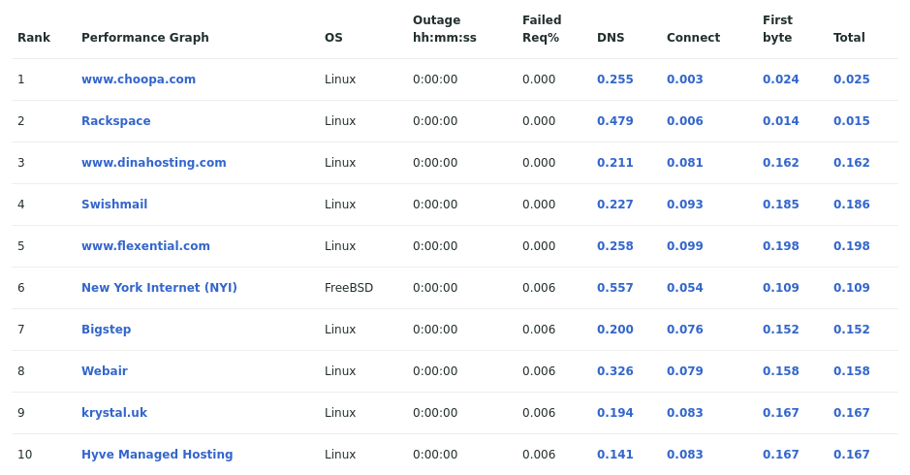Viewport: 910px width, 475px height.
Task: Click Connect value 0.093 for Swishmail
Action: [685, 205]
